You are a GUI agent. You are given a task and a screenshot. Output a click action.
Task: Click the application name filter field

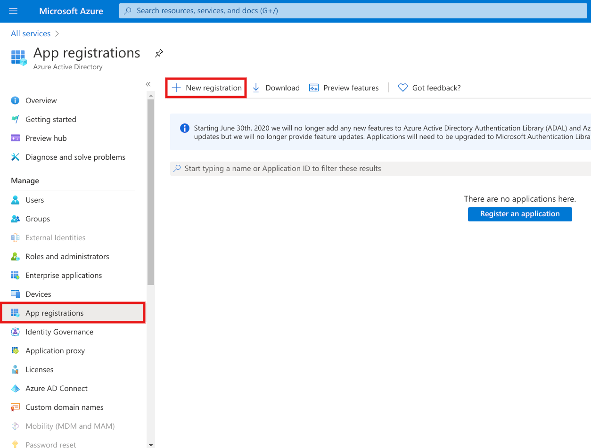click(380, 168)
